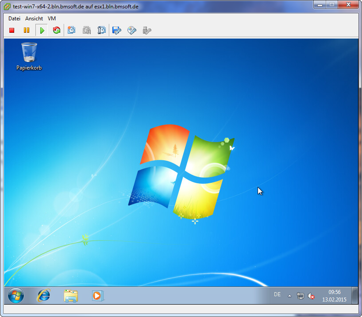Show hidden tray icons arrow

tap(289, 296)
